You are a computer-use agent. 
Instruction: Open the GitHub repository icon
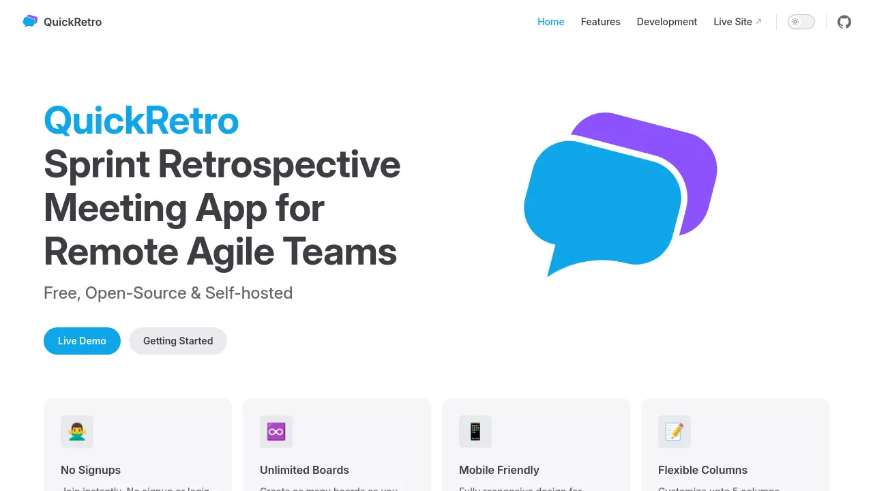click(x=844, y=22)
